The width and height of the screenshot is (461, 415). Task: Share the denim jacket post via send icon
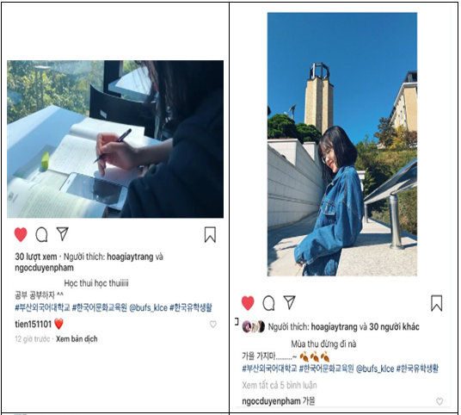click(289, 302)
